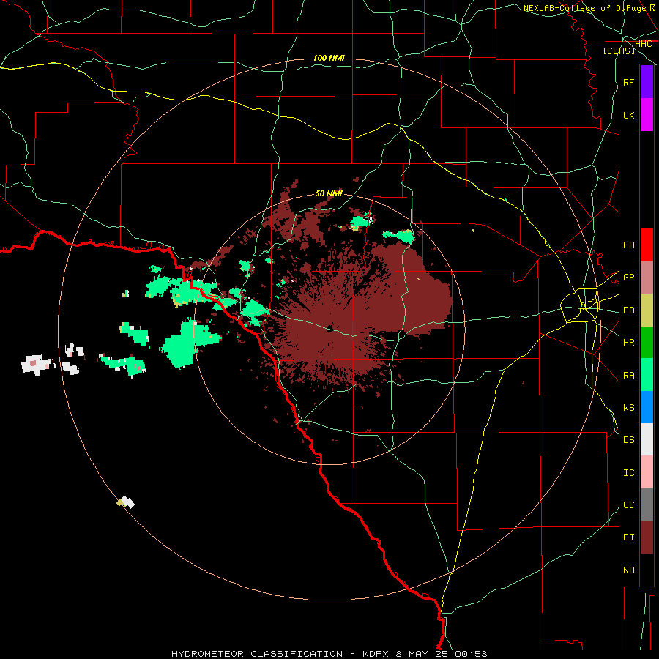Click the WS blue legend swatch
Screen dimensions: 659x659
click(647, 407)
